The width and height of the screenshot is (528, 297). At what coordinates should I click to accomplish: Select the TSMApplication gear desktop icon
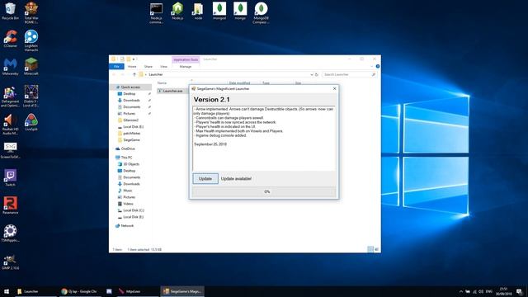(x=11, y=233)
